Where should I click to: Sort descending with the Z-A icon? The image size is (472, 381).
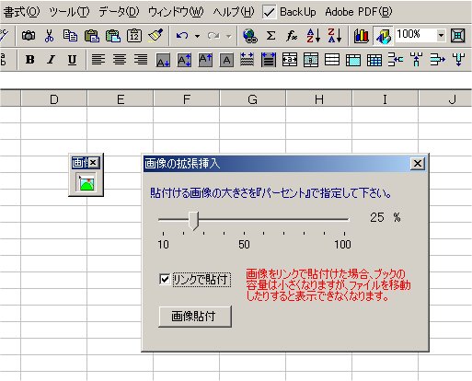[334, 36]
